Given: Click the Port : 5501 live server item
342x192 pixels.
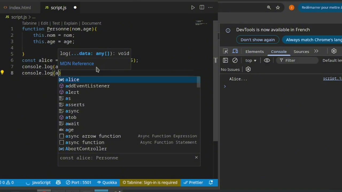Looking at the screenshot, I should point(79,182).
